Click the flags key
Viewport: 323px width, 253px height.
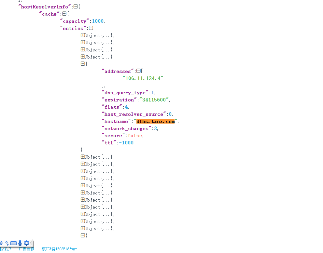coord(112,107)
